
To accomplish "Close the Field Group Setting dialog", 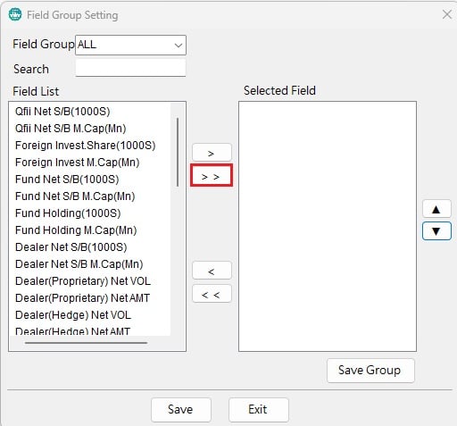I will [447, 14].
